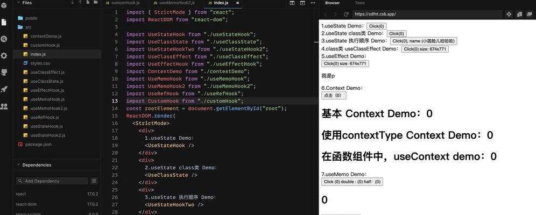Switch to the Browser tab
Viewport: 536px width, 215px height.
pos(332,3)
